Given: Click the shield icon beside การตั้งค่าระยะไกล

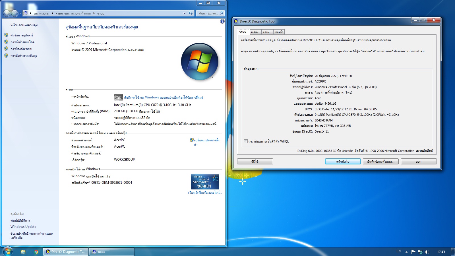Looking at the screenshot, I should click(6, 42).
